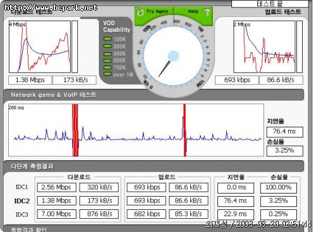This screenshot has height=232, width=316.
Task: Click the Try Again refresh arrow icon
Action: tap(140, 12)
